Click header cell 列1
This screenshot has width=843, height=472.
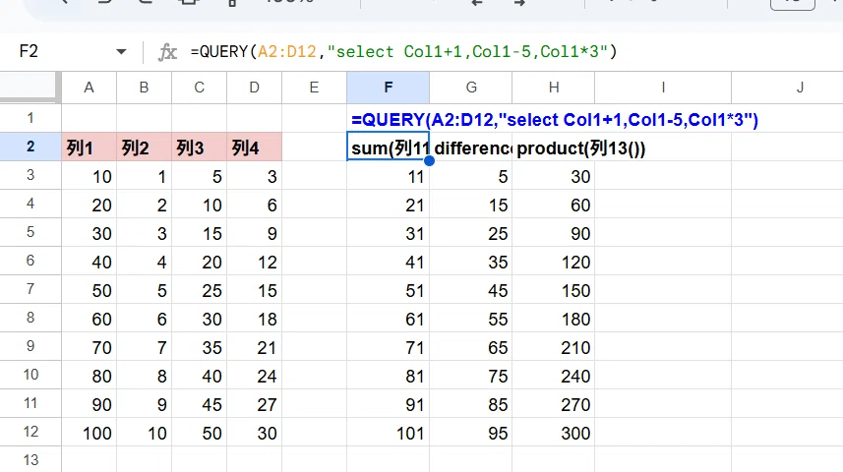pyautogui.click(x=90, y=147)
